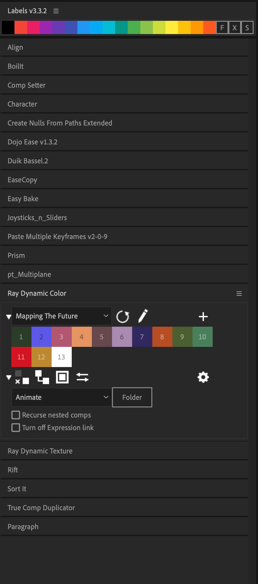Select palette color swatch 5

[x=102, y=337]
